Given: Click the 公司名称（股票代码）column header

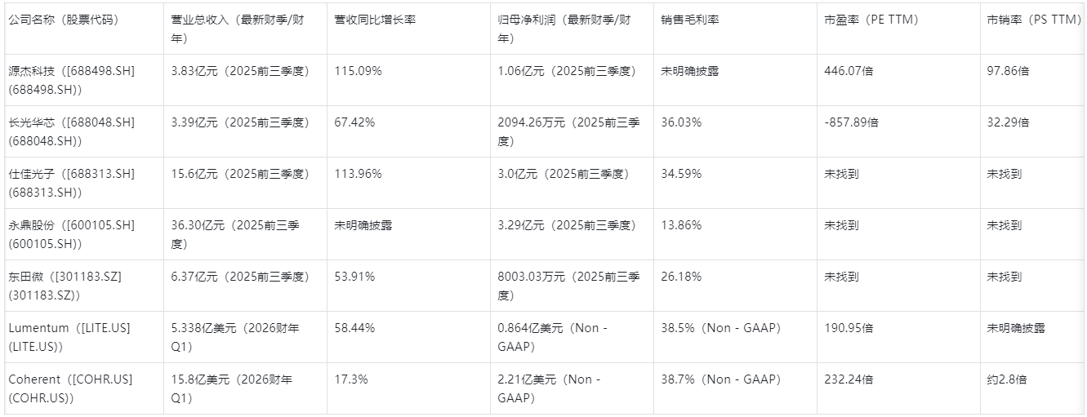Looking at the screenshot, I should (64, 20).
